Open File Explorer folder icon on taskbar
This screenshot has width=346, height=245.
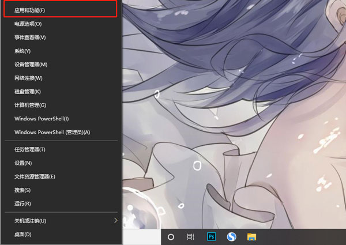[251, 237]
